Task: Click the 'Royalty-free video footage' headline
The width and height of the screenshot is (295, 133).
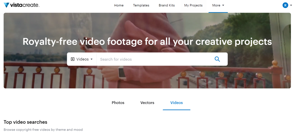Action: (x=147, y=41)
